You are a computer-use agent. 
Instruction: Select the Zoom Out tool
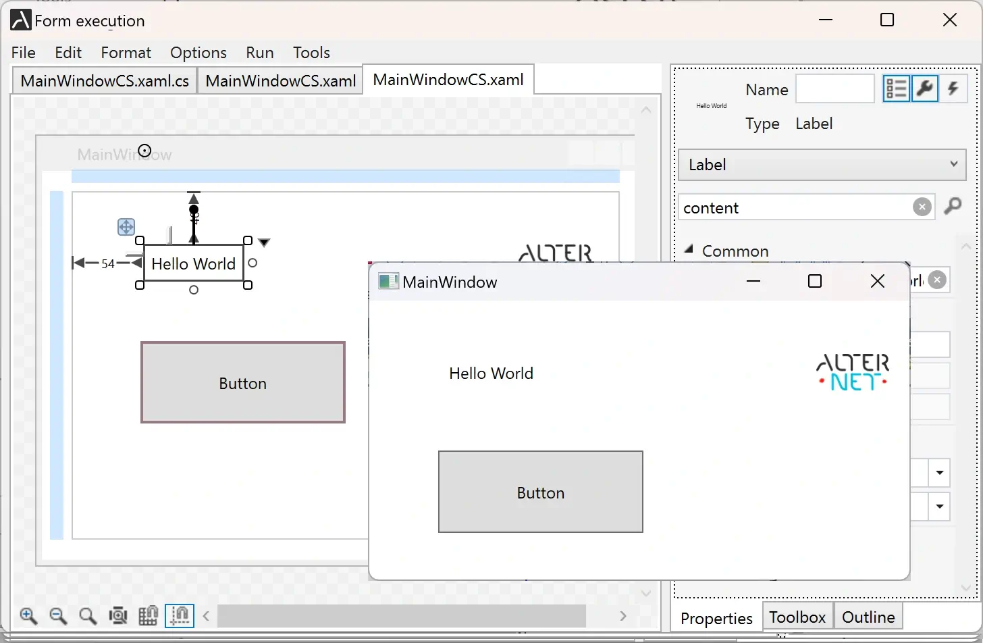(58, 616)
